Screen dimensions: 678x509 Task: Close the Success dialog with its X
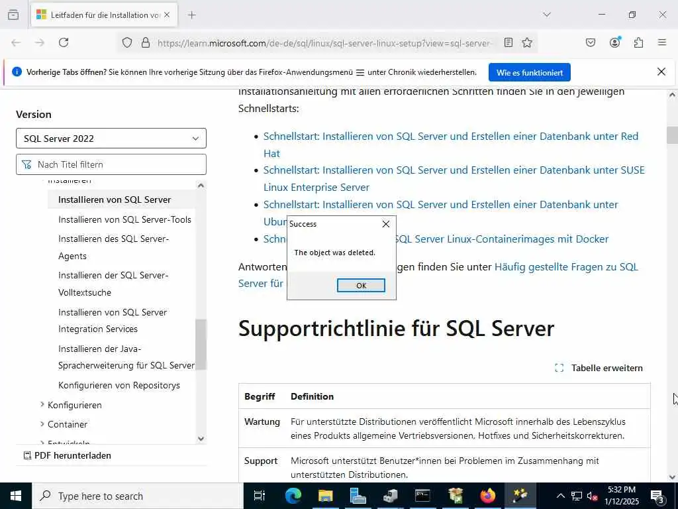pos(386,224)
